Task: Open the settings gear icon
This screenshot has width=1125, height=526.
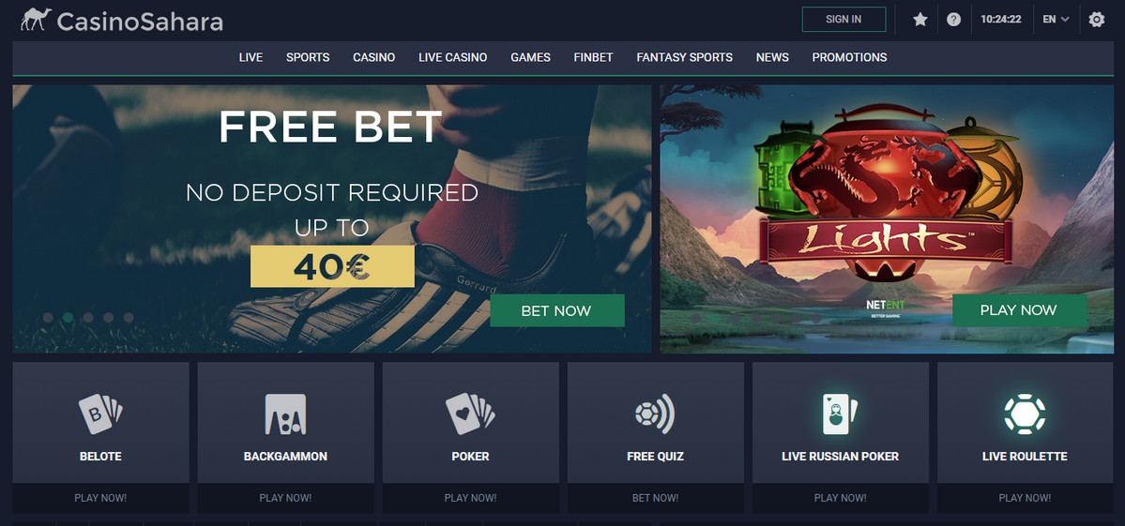Action: (1096, 20)
